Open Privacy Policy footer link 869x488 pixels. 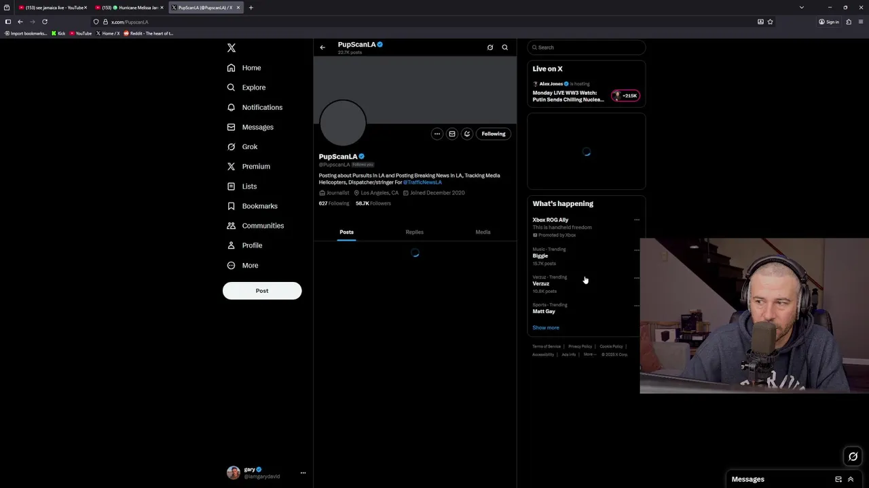(580, 346)
